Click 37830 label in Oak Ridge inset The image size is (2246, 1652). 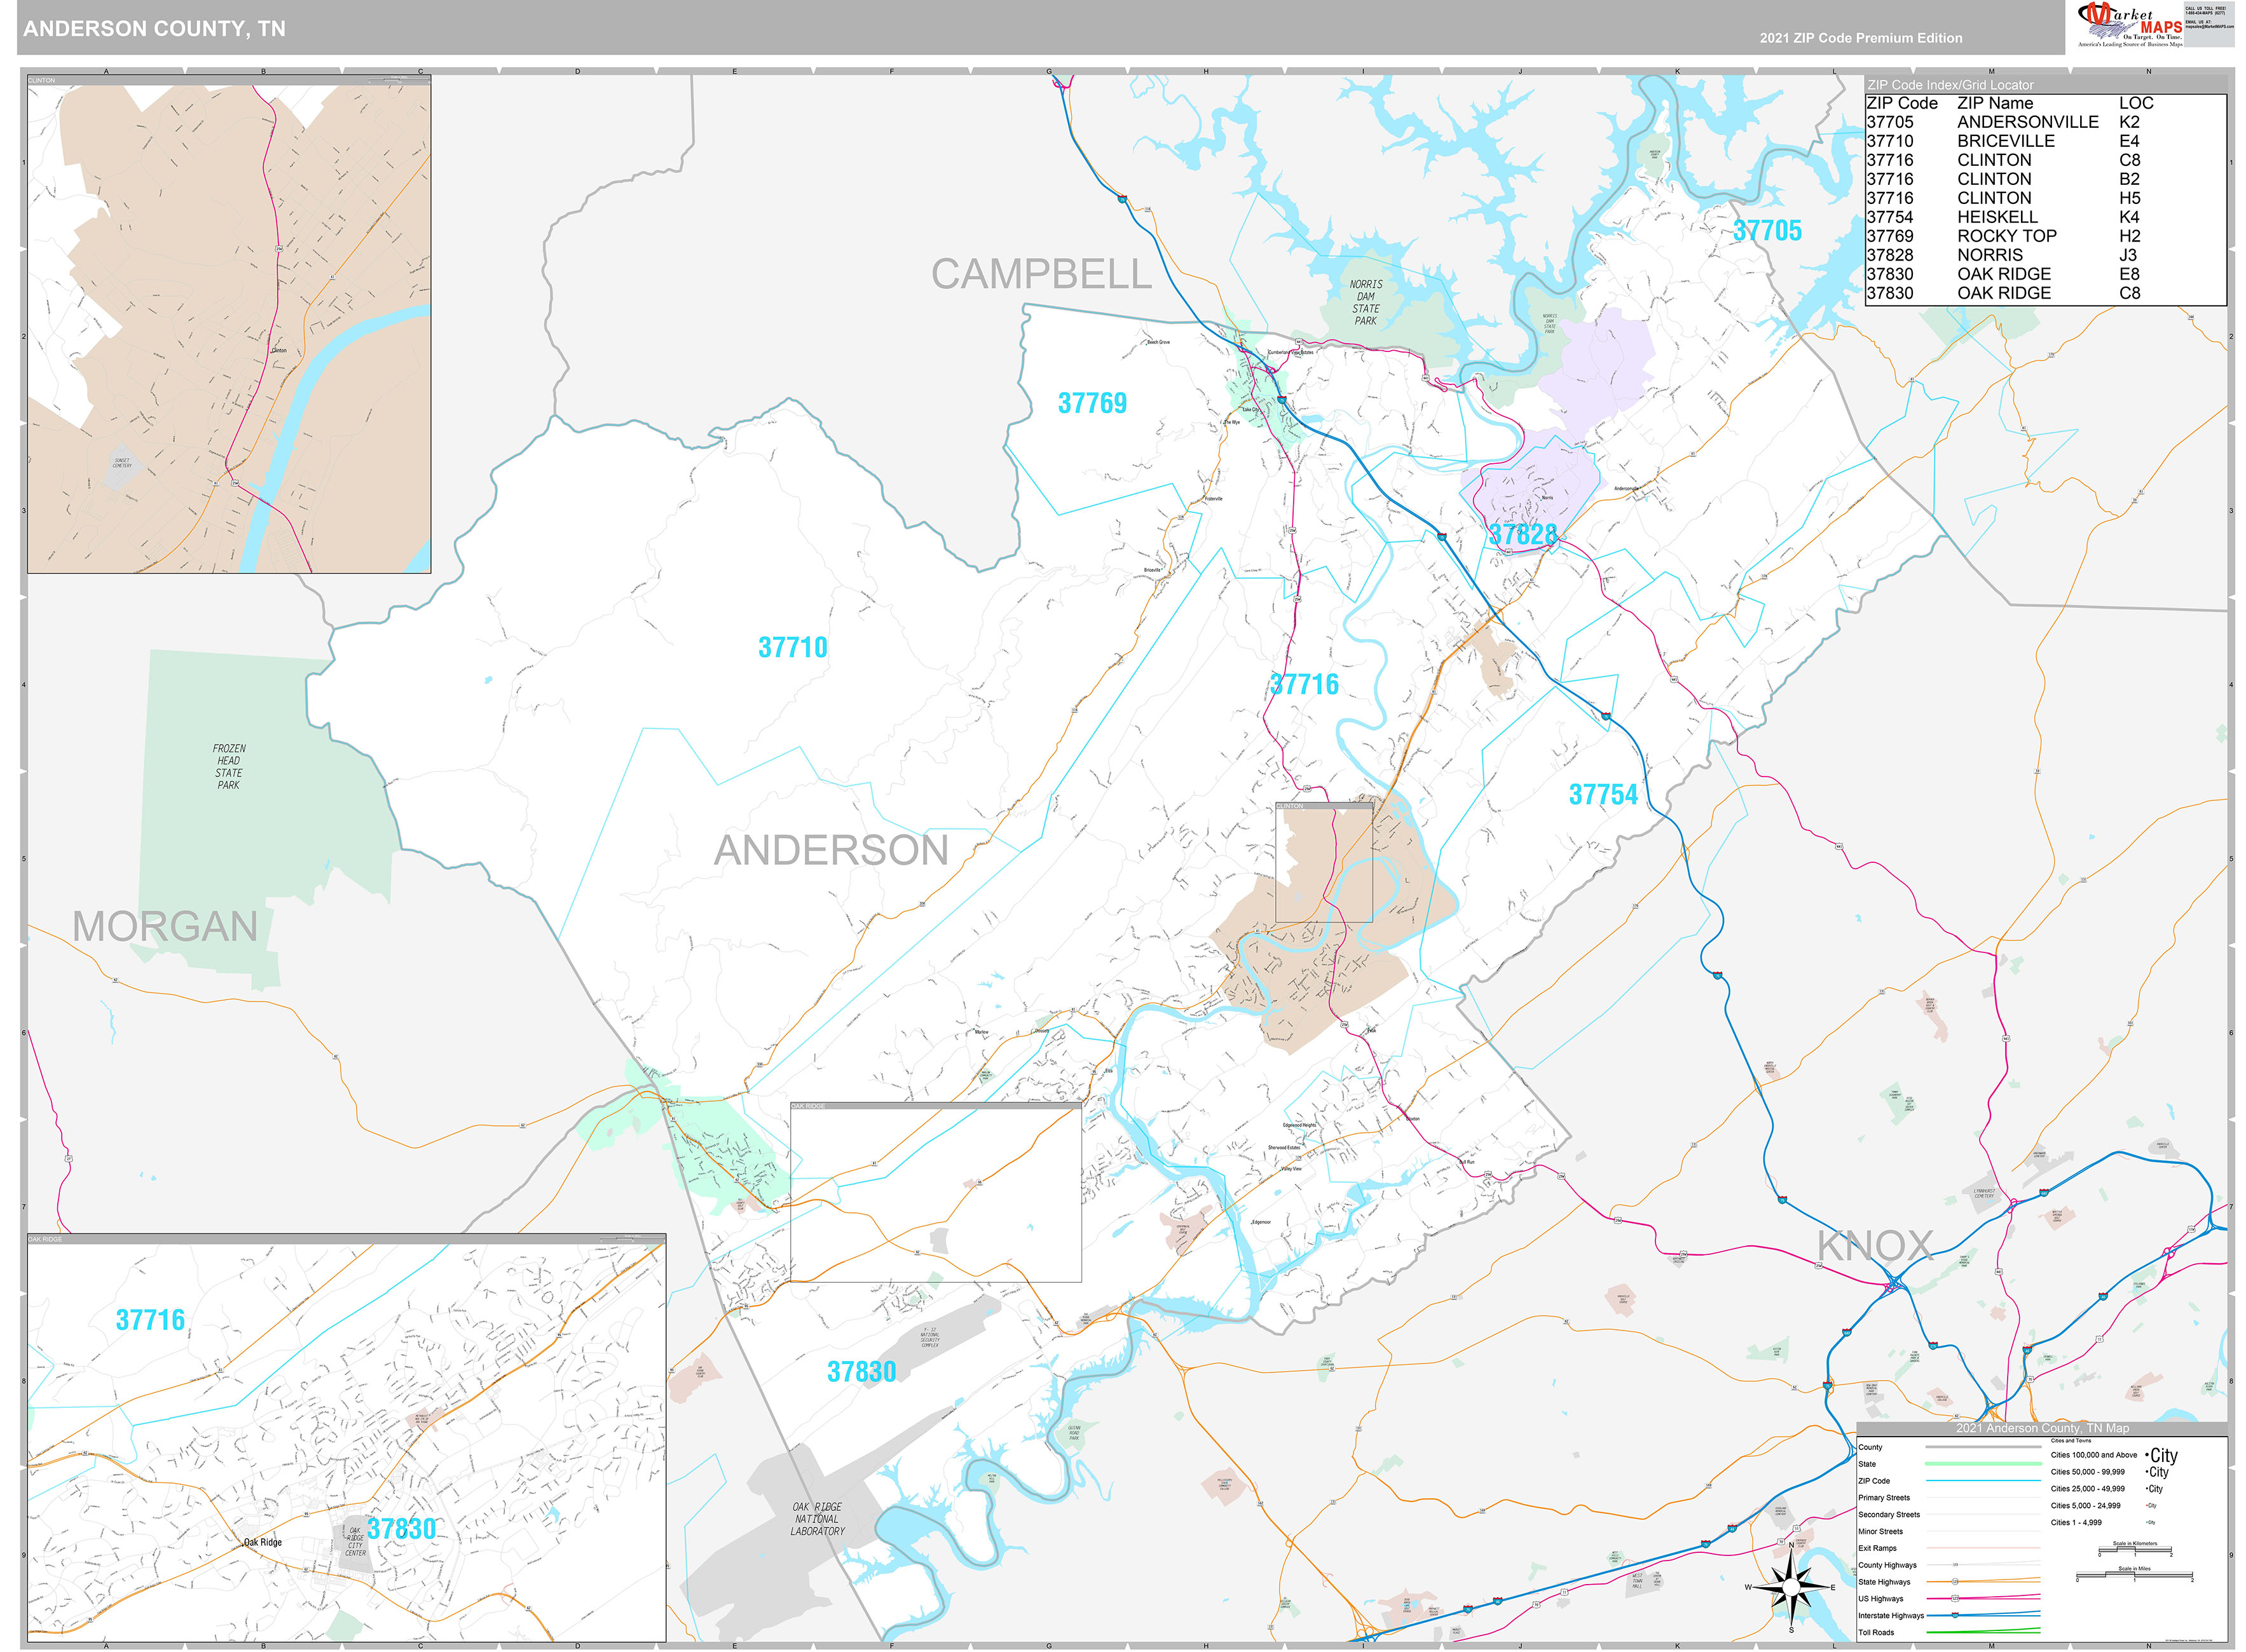click(401, 1528)
